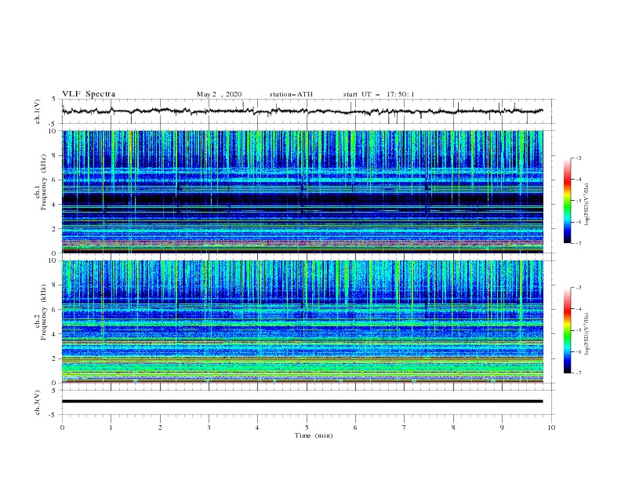The width and height of the screenshot is (621, 480).
Task: Click the '-3' tick on upper colorbar
Action: coord(578,158)
